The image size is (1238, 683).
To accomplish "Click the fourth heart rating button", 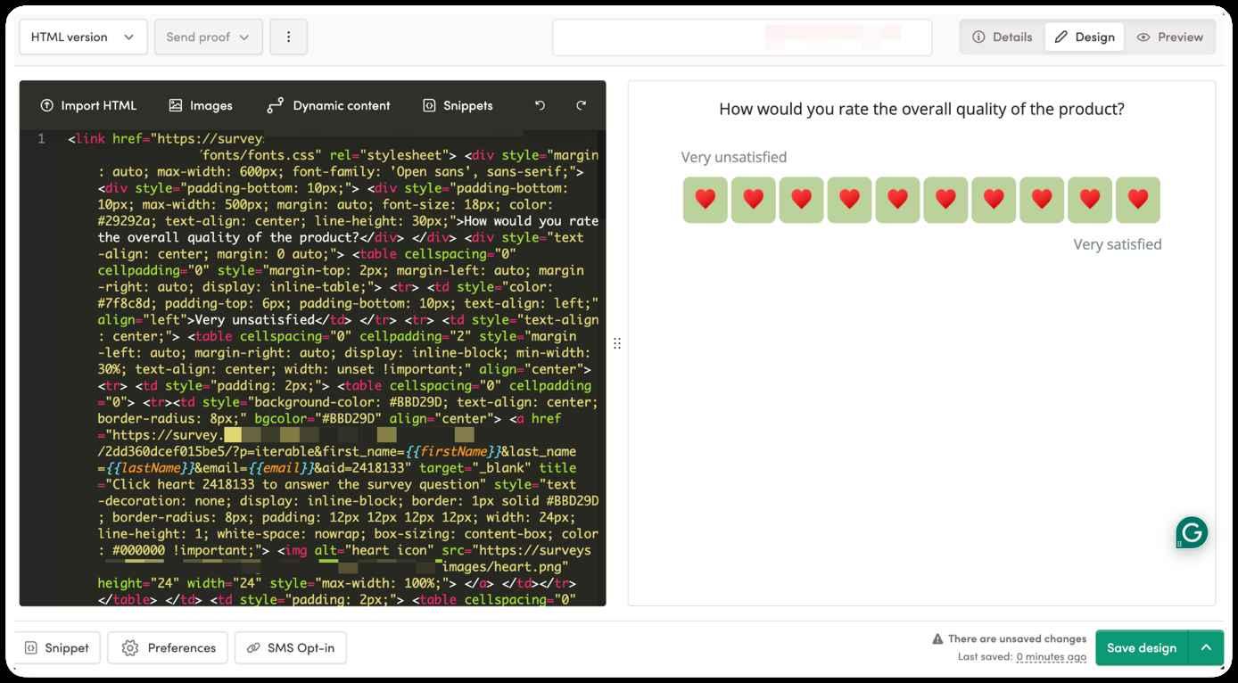I will [x=850, y=200].
